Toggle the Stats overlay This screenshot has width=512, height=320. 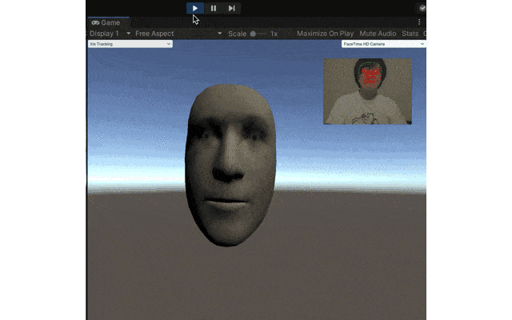(410, 34)
